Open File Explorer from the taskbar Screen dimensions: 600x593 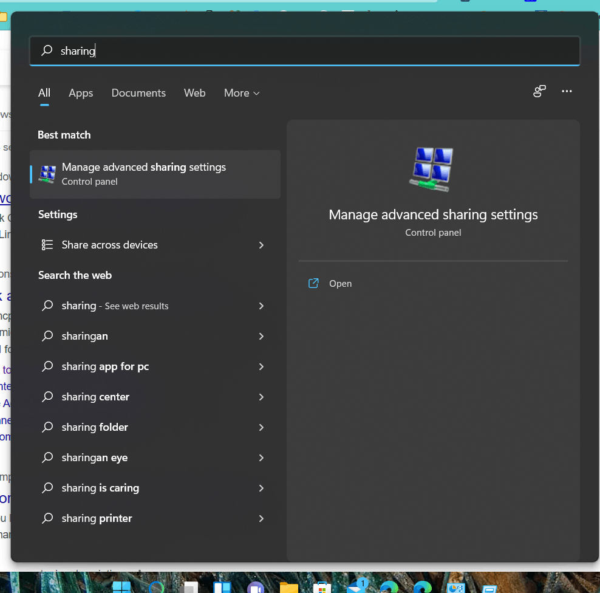pos(289,588)
